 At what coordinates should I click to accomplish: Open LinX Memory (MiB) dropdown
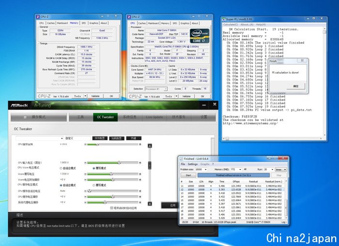point(240,170)
